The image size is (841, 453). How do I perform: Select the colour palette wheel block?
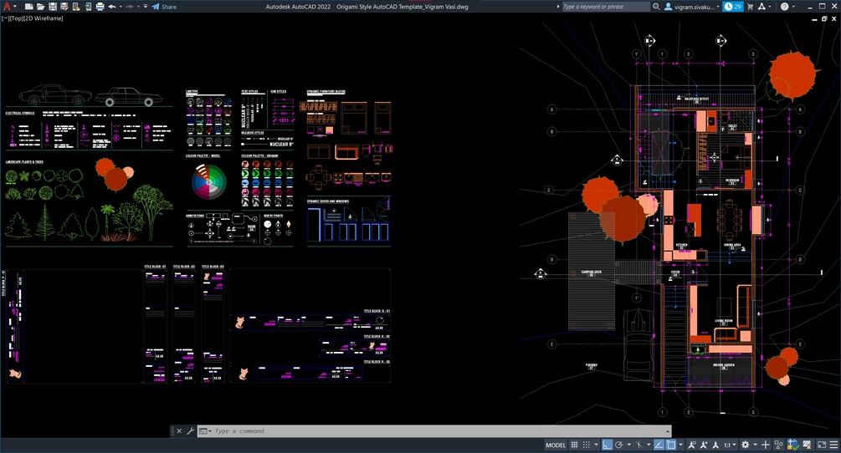[209, 181]
